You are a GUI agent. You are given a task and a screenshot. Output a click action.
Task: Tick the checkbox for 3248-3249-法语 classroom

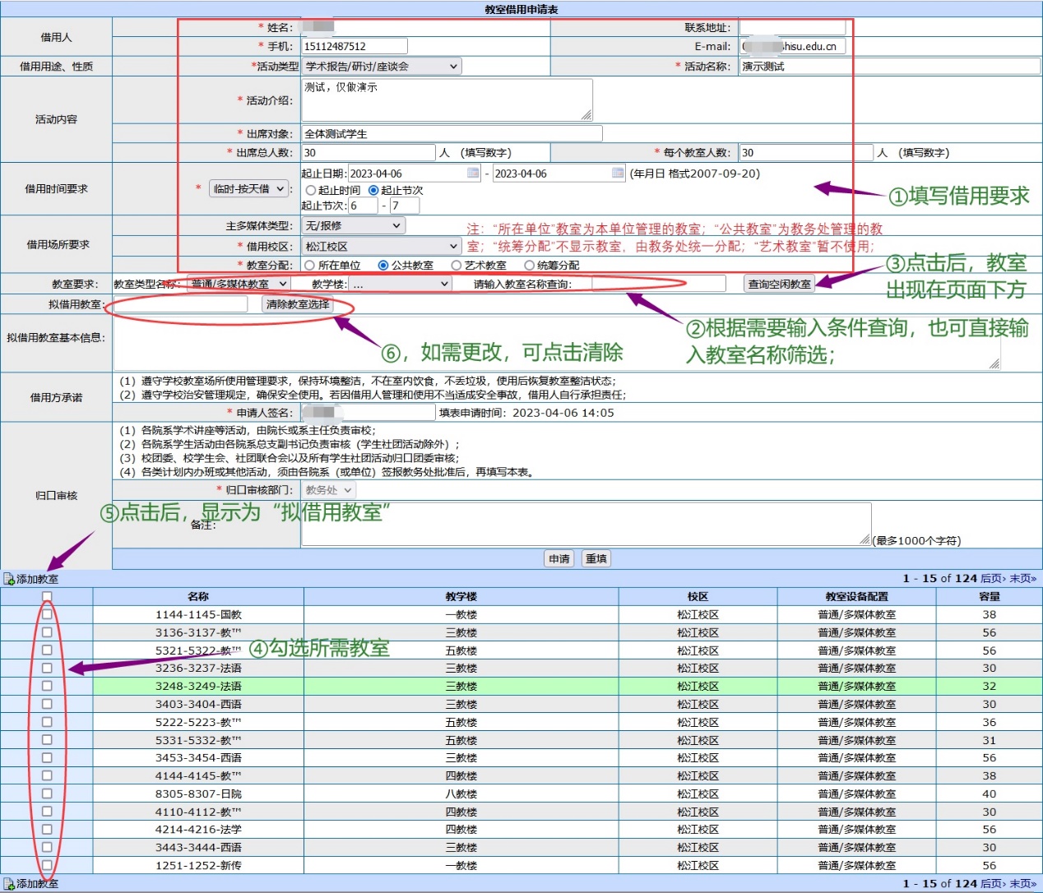[47, 686]
